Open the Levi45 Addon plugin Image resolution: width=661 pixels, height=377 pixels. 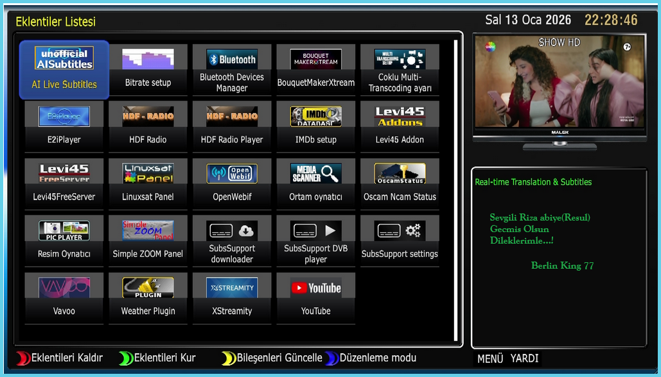[x=400, y=127]
